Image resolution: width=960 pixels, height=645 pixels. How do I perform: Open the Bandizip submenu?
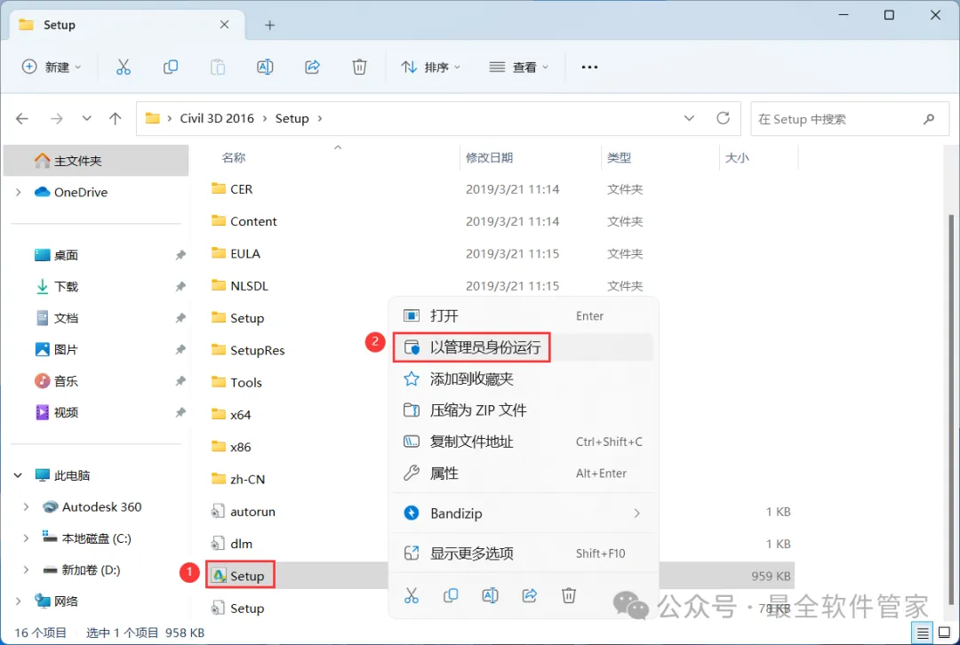[524, 513]
